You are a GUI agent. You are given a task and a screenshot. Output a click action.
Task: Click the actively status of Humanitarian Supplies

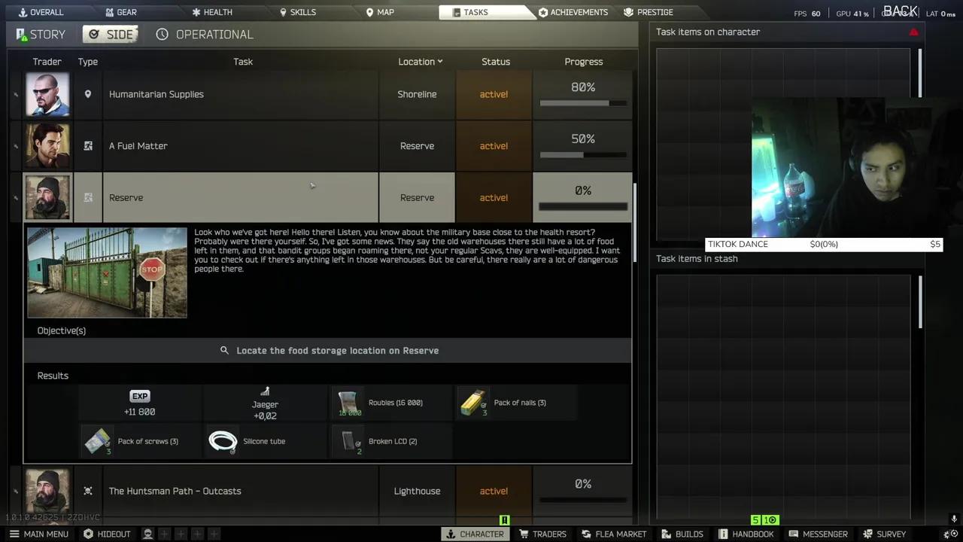tap(494, 94)
